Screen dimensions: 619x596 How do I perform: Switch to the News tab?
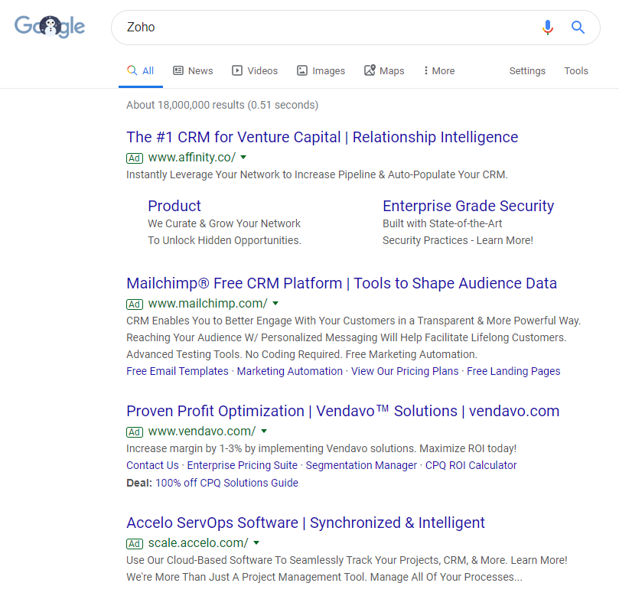coord(199,70)
